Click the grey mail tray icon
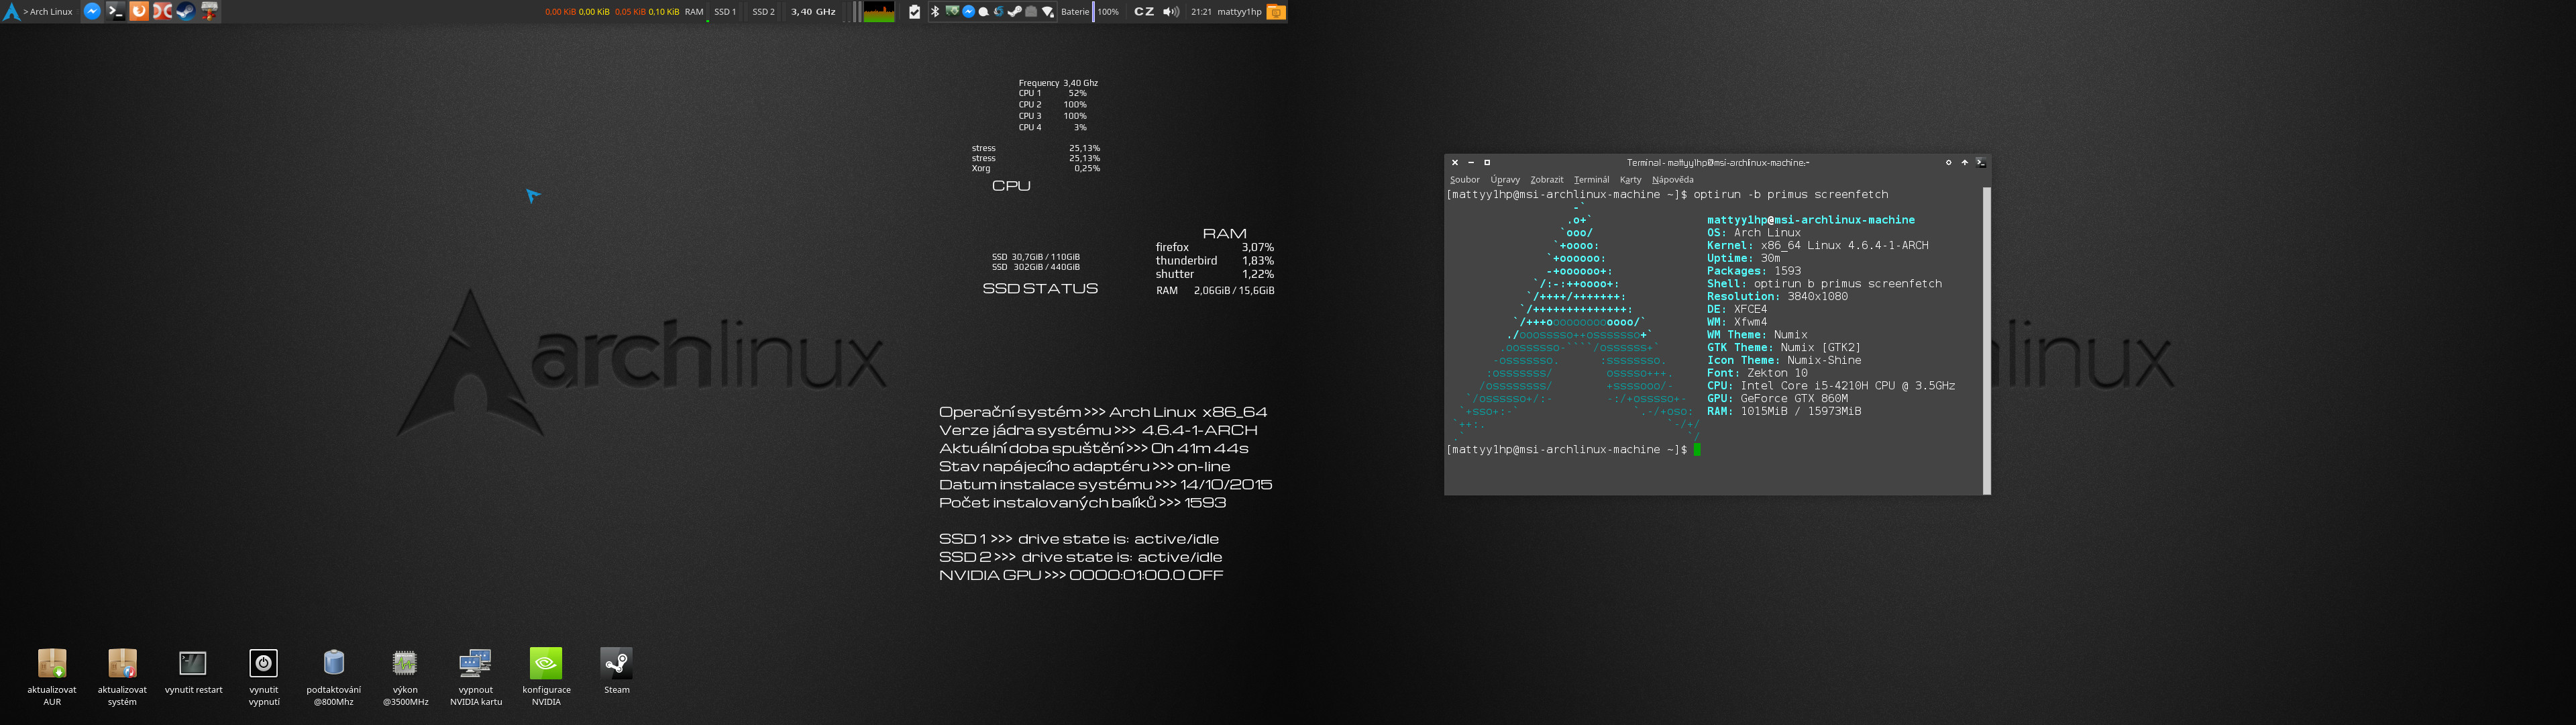Image resolution: width=2576 pixels, height=725 pixels. click(x=1031, y=12)
